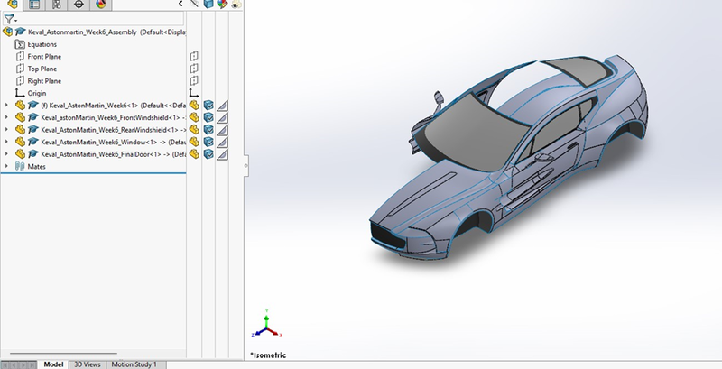The width and height of the screenshot is (722, 369).
Task: Hide the FinalDoor<1> component
Action: 194,154
